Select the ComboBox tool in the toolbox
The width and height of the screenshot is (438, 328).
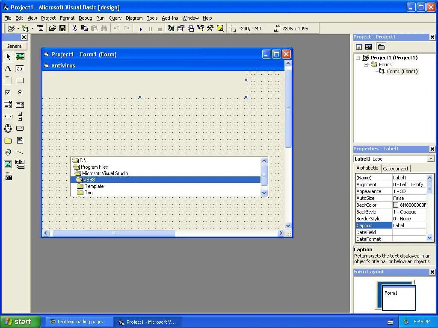click(8, 105)
